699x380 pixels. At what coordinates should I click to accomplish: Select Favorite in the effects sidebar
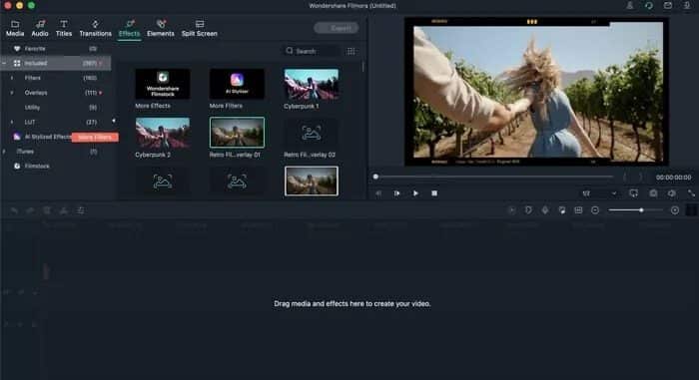click(55, 49)
